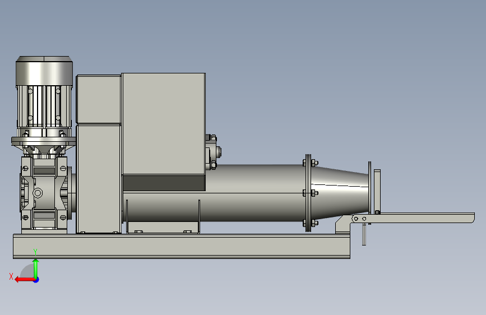Select the bearing flange on the hopper's side

click(213, 152)
